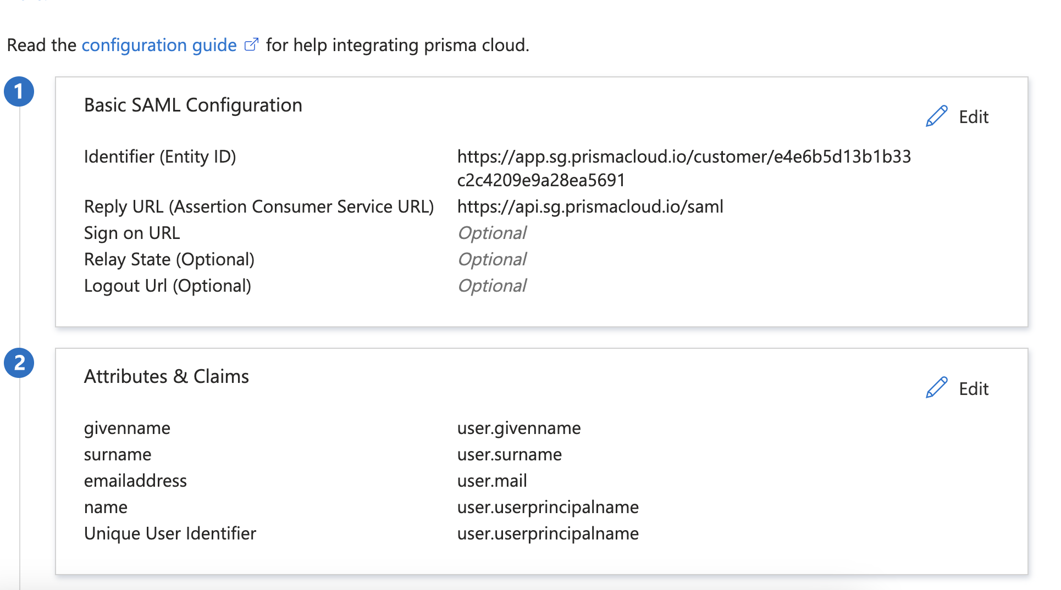This screenshot has width=1061, height=590.
Task: Click the Reply URL api.sg.prismacloud.io/saml value
Action: pyautogui.click(x=590, y=207)
